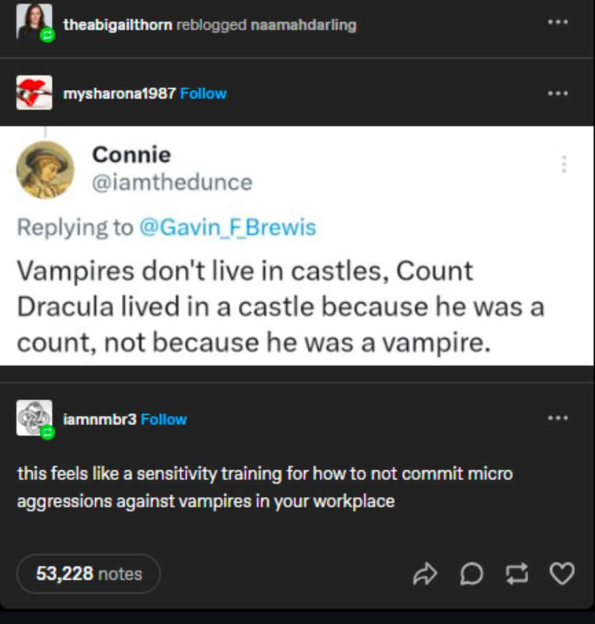This screenshot has width=595, height=624.
Task: Open the three-dot menu next to mysharona1987
Action: [x=558, y=92]
